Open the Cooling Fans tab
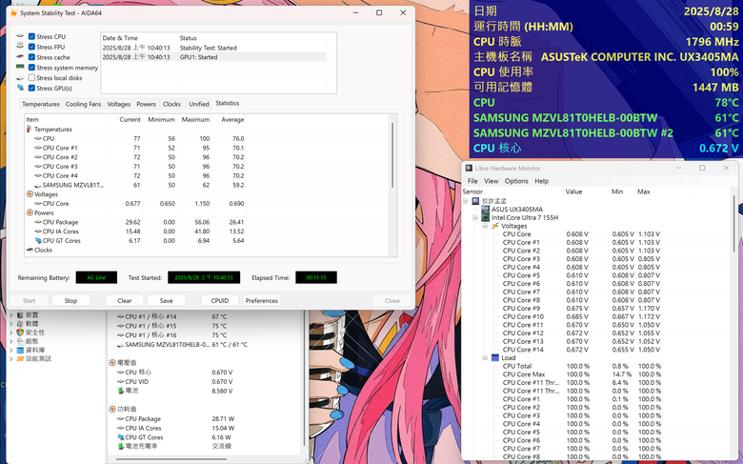Screen dimensions: 743x464 [x=84, y=104]
